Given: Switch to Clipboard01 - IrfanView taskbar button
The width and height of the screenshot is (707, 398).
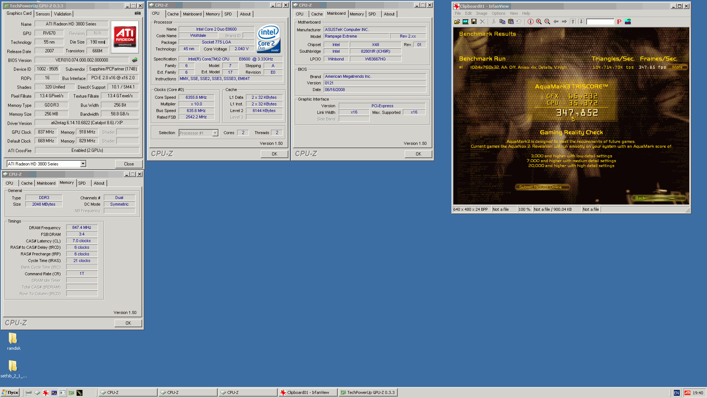Looking at the screenshot, I should coord(308,393).
